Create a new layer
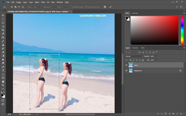Screen dimensions: 186x116 tap(177, 114)
